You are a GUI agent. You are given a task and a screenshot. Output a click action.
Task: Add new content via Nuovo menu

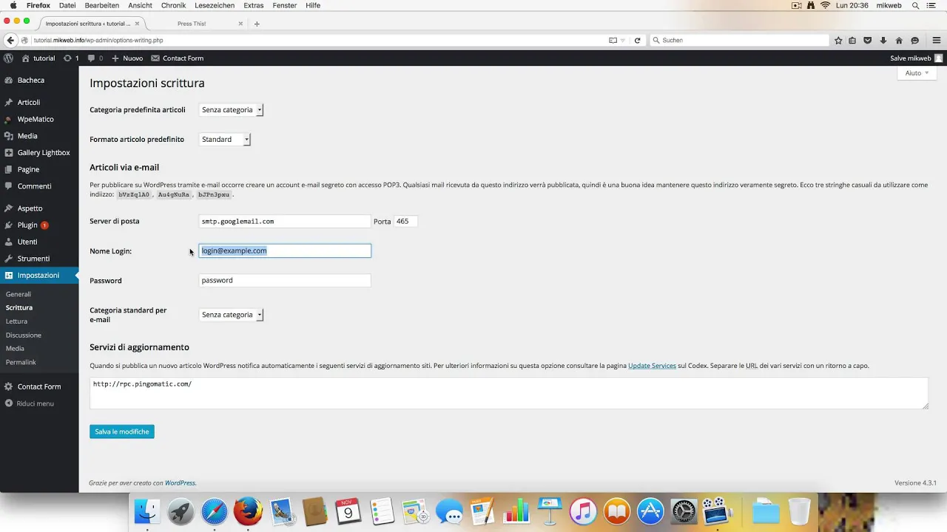pyautogui.click(x=127, y=58)
